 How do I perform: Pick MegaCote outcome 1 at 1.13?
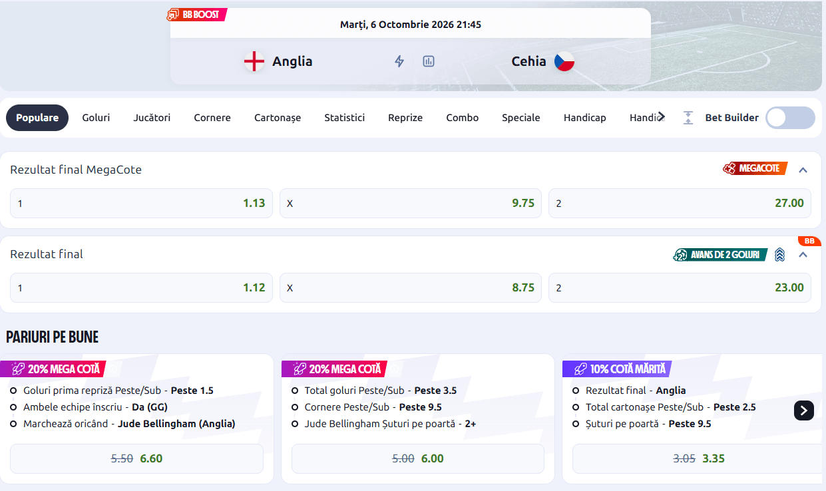click(x=141, y=203)
